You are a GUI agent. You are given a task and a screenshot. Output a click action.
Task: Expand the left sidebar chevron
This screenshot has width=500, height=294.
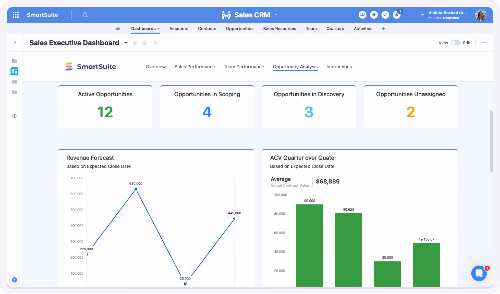pos(15,43)
